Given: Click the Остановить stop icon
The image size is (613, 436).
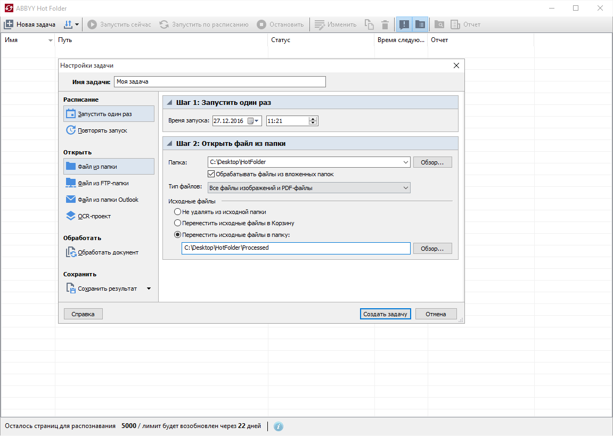Looking at the screenshot, I should click(261, 24).
